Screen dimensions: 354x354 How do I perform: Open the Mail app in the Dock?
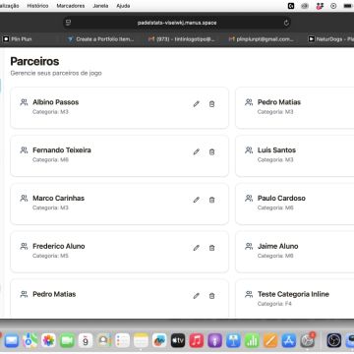[x=11, y=340]
